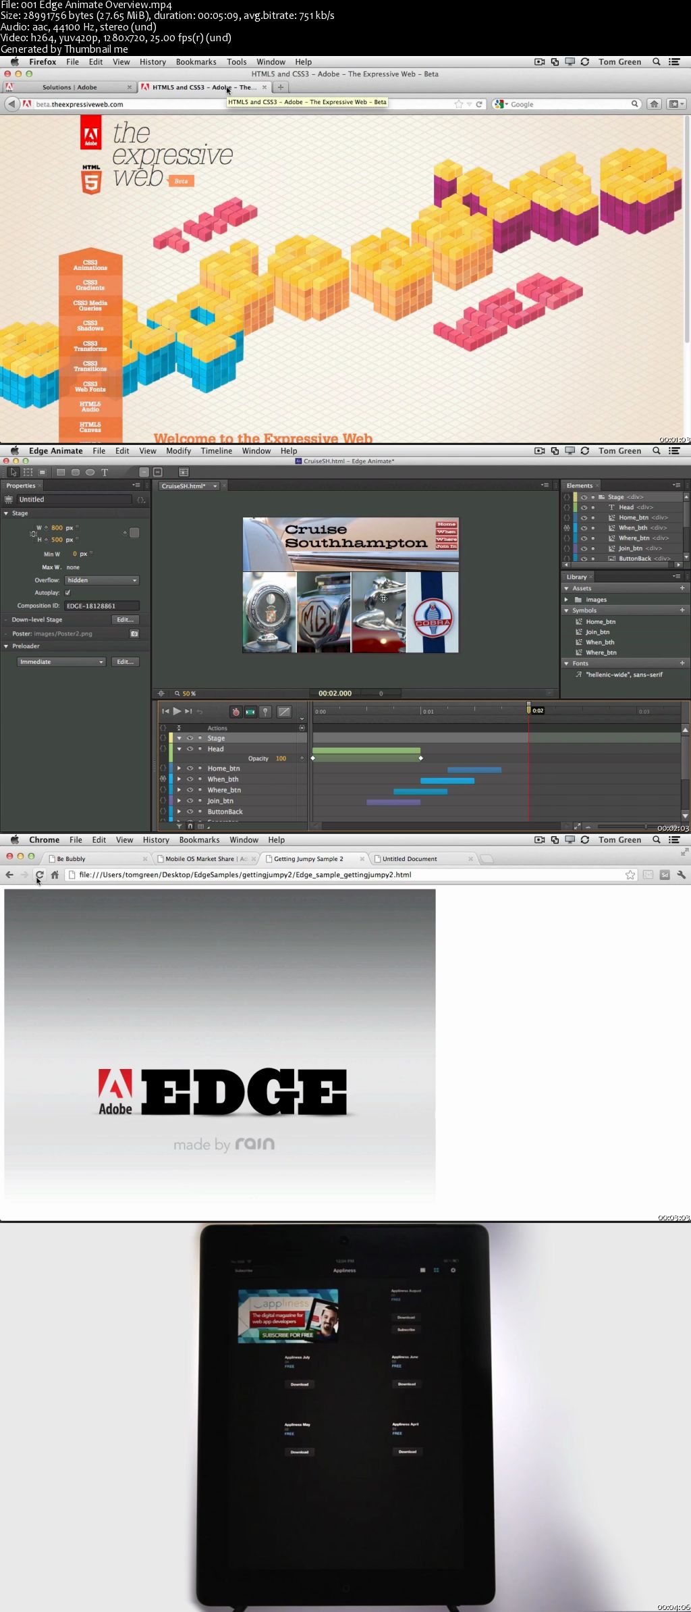691x1612 pixels.
Task: Open the Timeline menu in Edge Animate
Action: coord(217,451)
